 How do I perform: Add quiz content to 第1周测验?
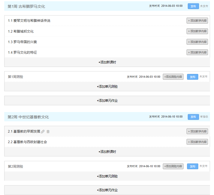pos(173,77)
